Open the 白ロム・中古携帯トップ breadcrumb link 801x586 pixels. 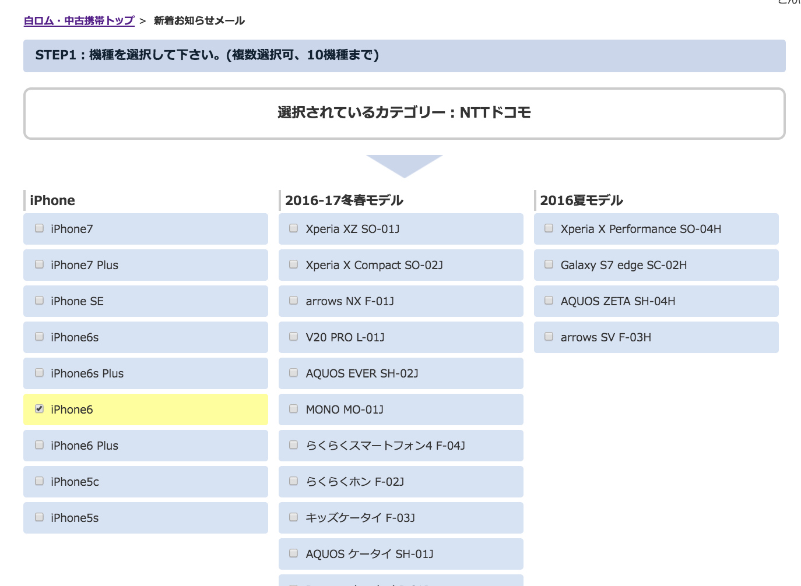(x=79, y=21)
